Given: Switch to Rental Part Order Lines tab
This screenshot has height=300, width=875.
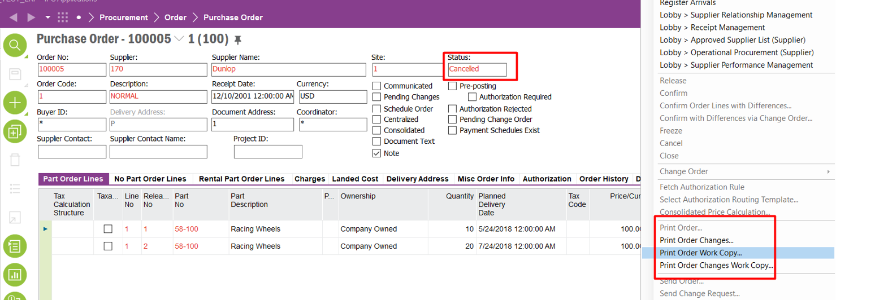Looking at the screenshot, I should [x=241, y=179].
